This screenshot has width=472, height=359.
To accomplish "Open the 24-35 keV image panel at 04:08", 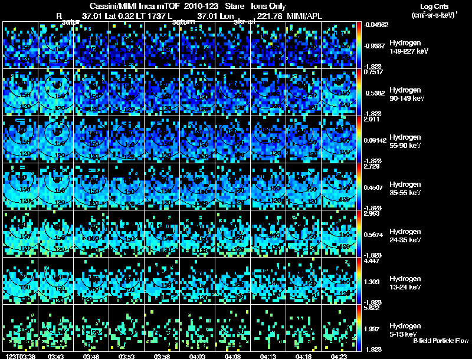I will click(x=232, y=234).
